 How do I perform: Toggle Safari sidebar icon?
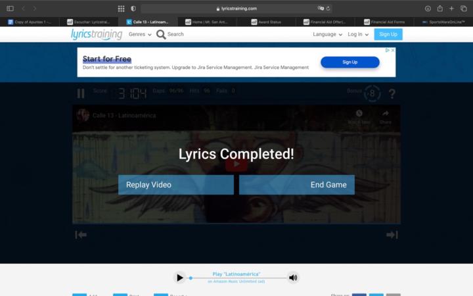(10, 9)
